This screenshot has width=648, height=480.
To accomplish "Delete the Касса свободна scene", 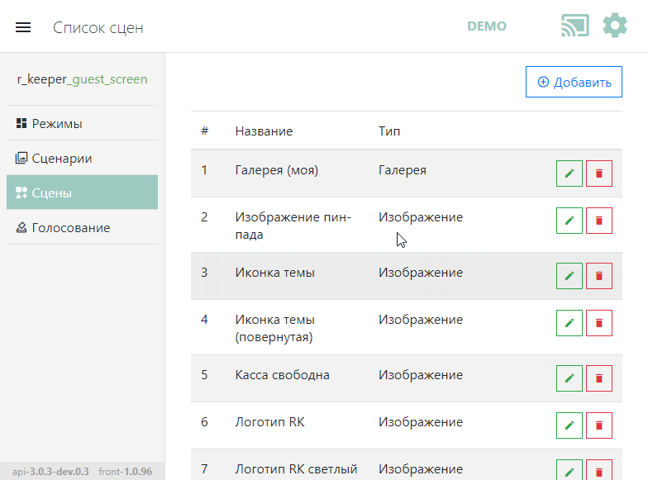I will [x=599, y=378].
